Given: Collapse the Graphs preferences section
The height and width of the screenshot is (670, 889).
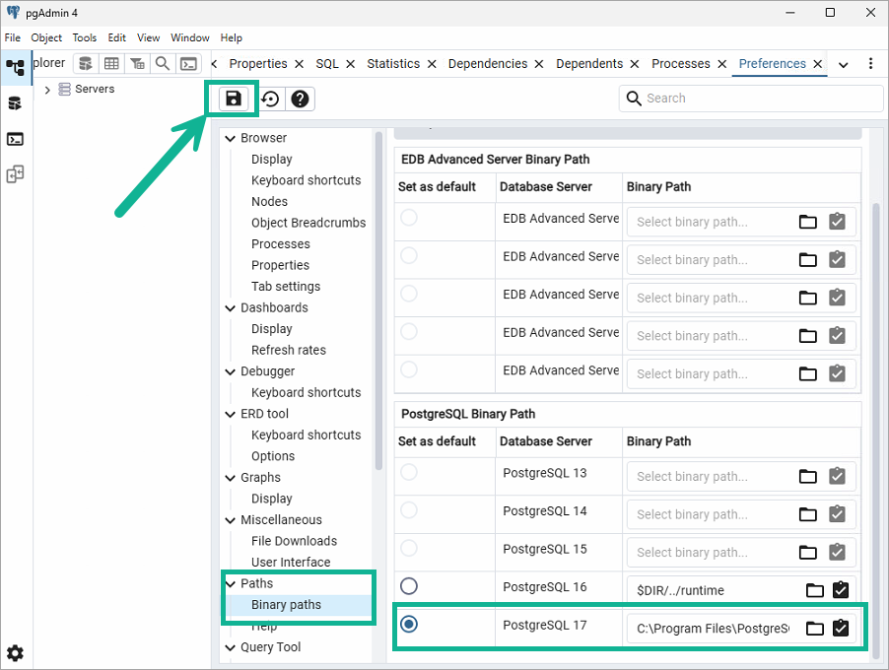Looking at the screenshot, I should (231, 478).
